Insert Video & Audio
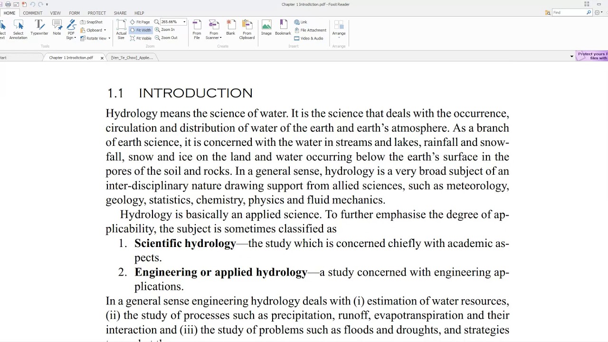The width and height of the screenshot is (608, 342). [309, 38]
